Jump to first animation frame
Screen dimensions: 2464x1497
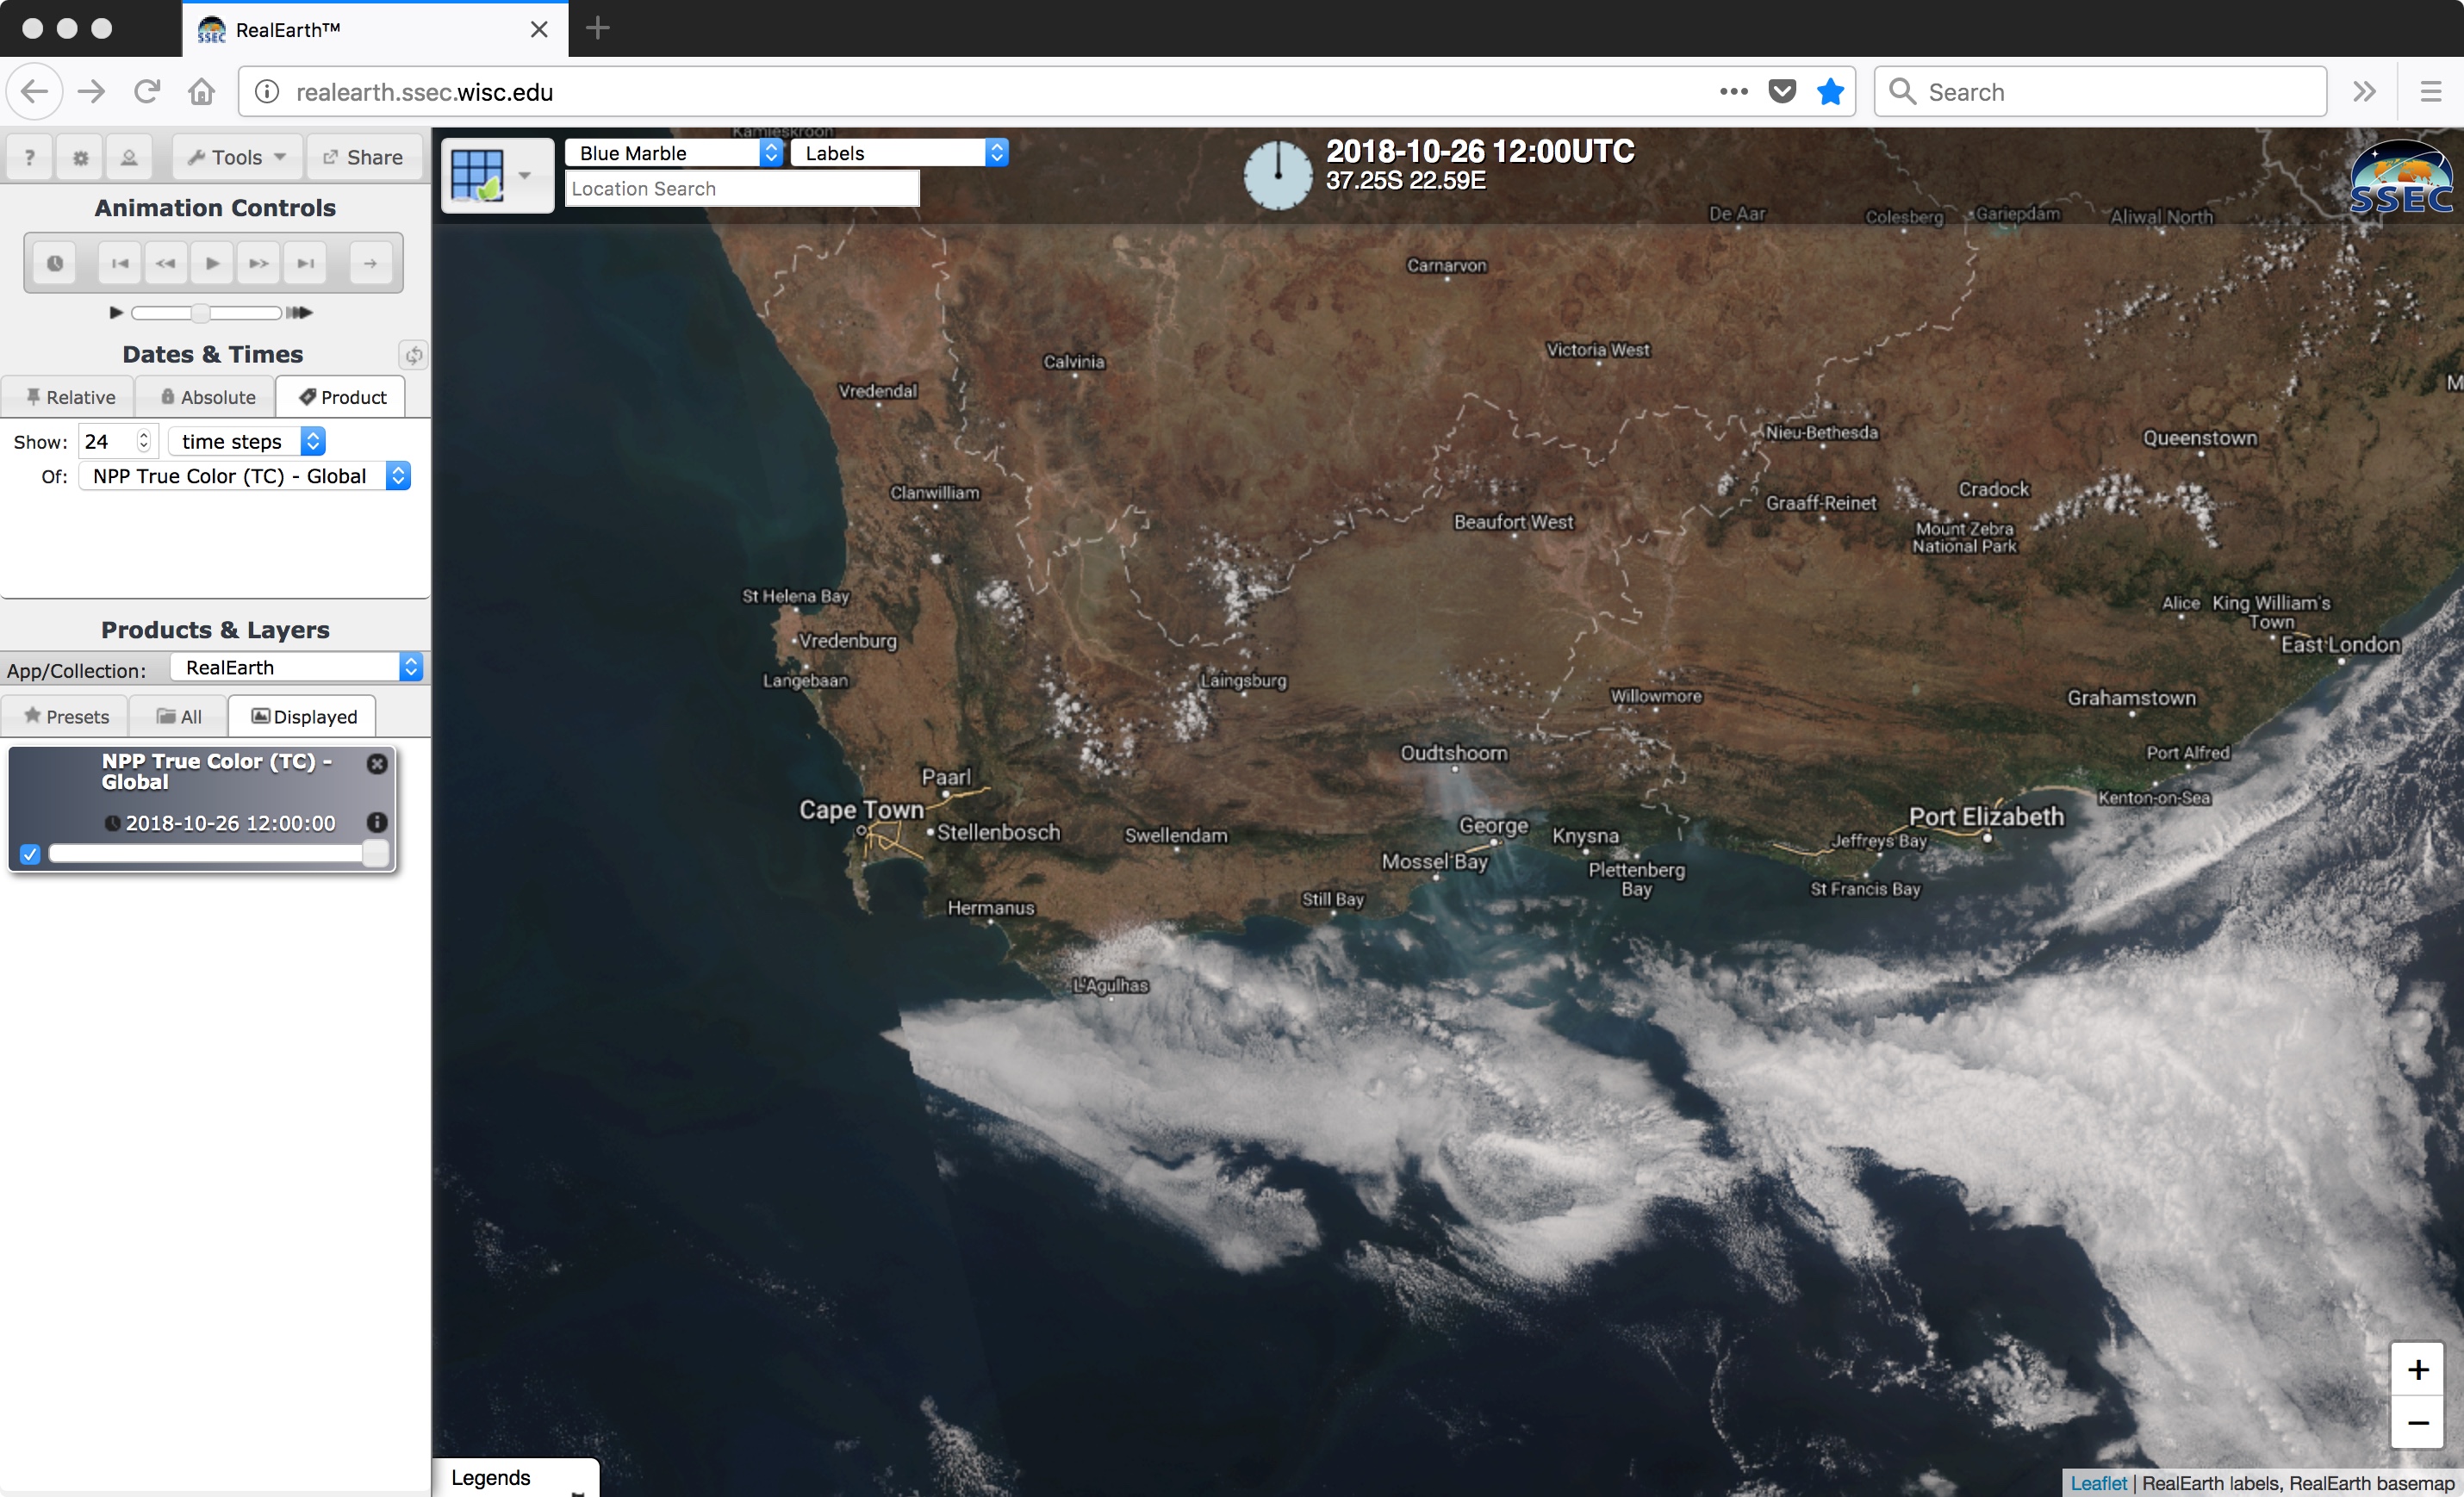(120, 263)
